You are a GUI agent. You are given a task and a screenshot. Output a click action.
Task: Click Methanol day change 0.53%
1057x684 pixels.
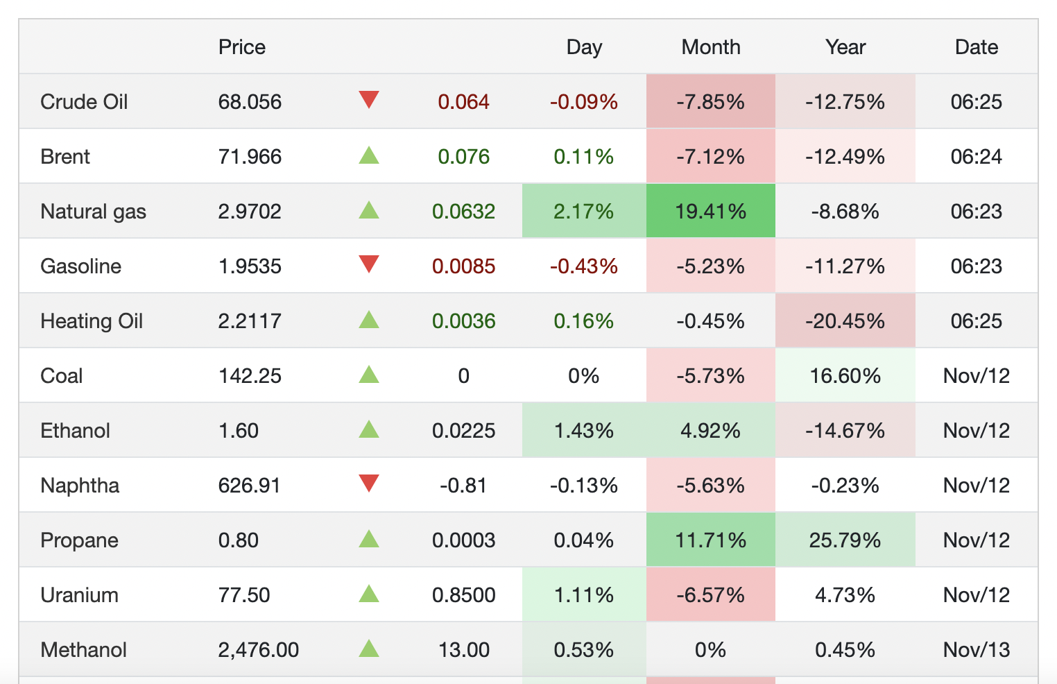click(584, 650)
